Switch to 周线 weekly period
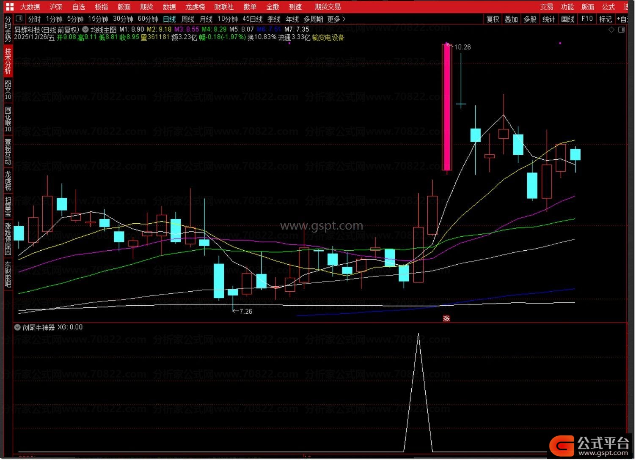Viewport: 636px width, 460px height. pos(187,19)
